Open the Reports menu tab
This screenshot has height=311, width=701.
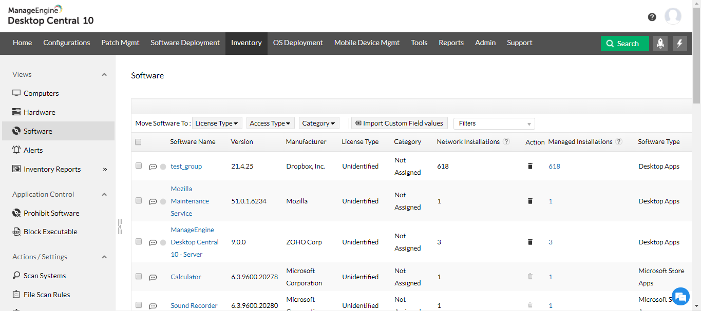point(451,43)
